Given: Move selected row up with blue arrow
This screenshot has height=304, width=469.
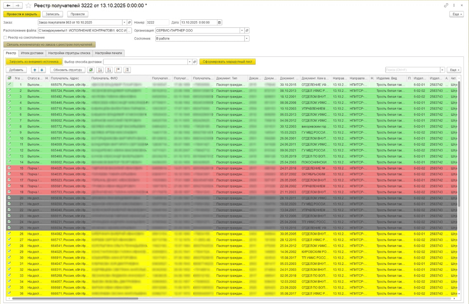Looking at the screenshot, I should (x=35, y=70).
